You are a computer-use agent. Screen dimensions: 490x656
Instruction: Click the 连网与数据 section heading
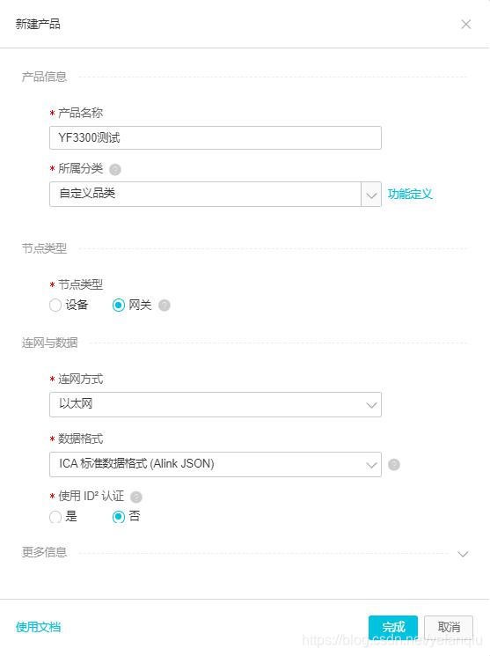click(50, 343)
